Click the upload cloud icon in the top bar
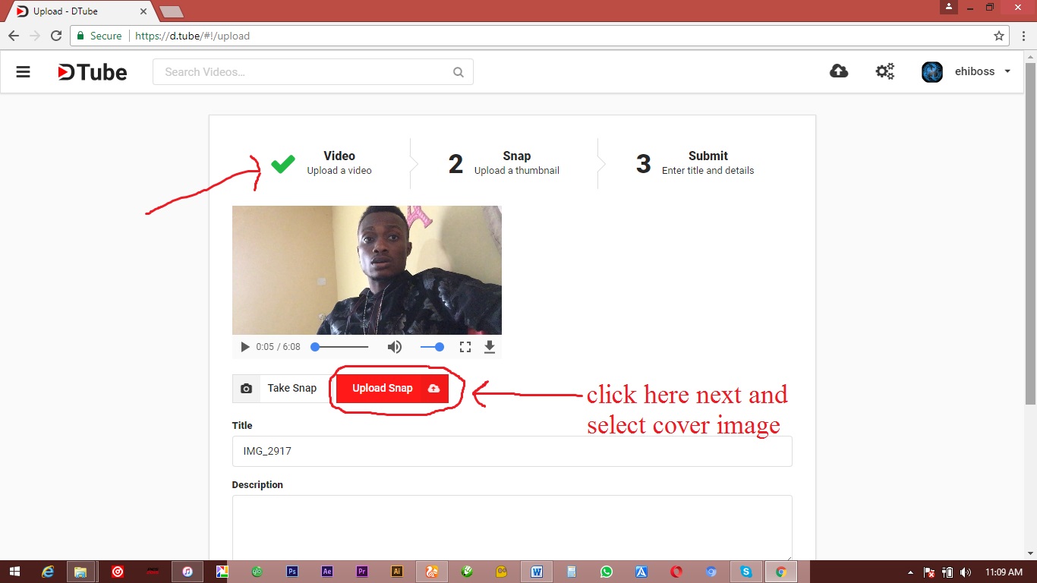1037x583 pixels. (839, 71)
